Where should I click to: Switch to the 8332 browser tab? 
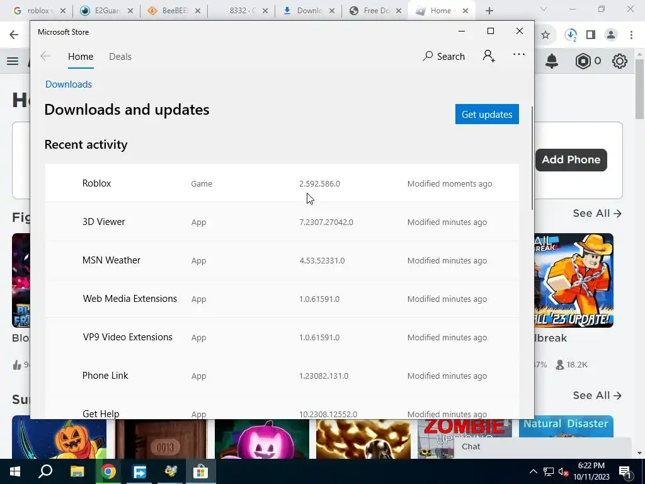pyautogui.click(x=242, y=11)
